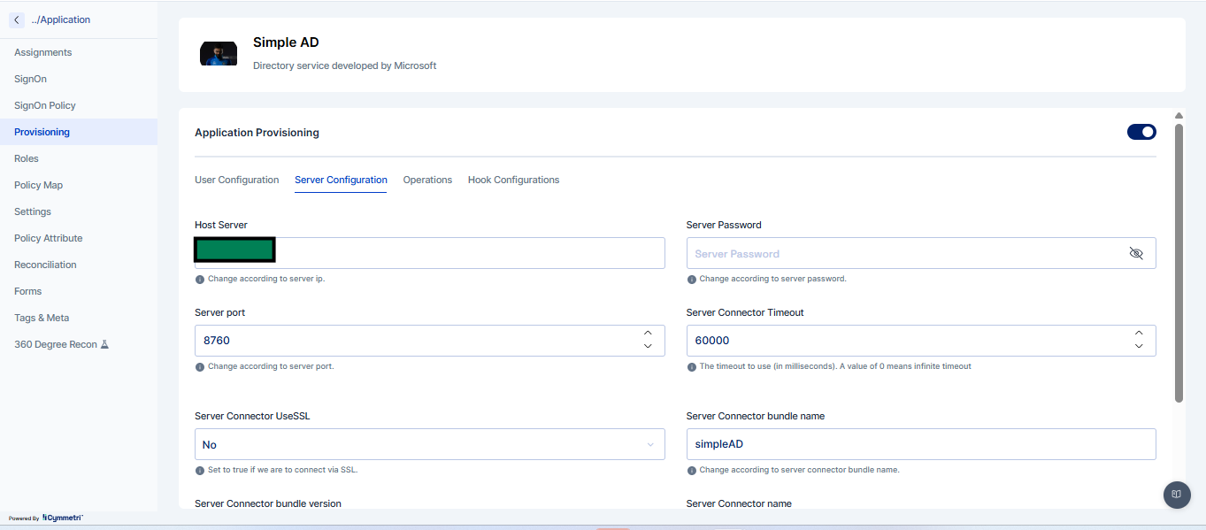Click the Host Server input field
This screenshot has height=530, width=1206.
(x=429, y=253)
